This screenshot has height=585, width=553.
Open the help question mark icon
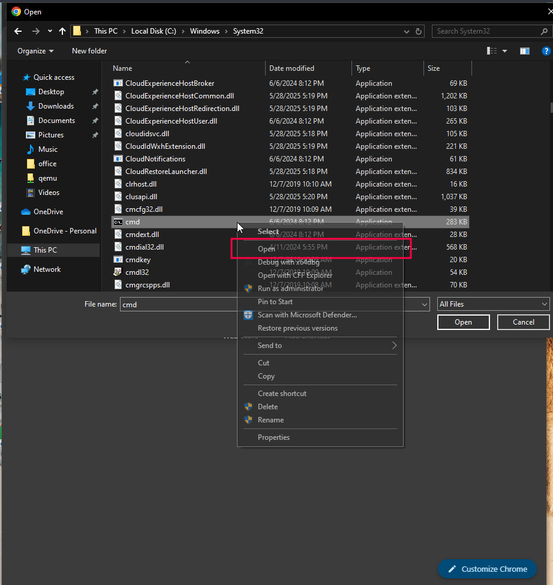pyautogui.click(x=546, y=51)
